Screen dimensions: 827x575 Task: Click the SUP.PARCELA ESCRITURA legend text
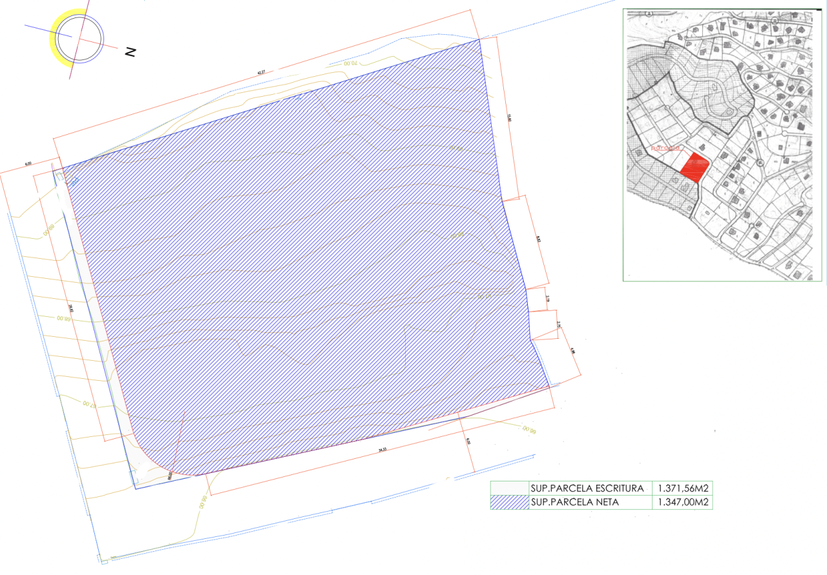(x=587, y=488)
